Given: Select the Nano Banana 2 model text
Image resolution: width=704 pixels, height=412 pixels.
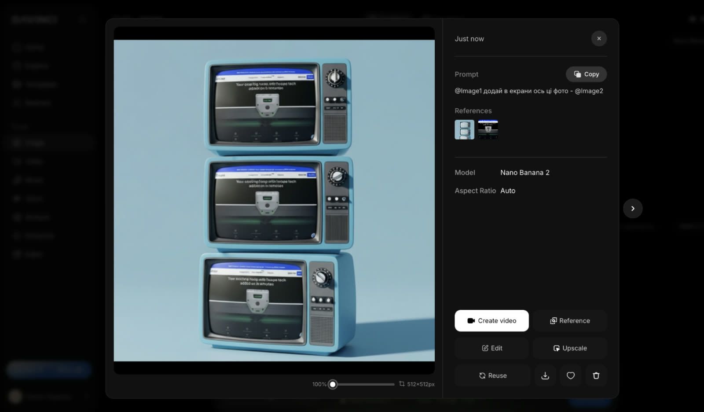Looking at the screenshot, I should [525, 173].
